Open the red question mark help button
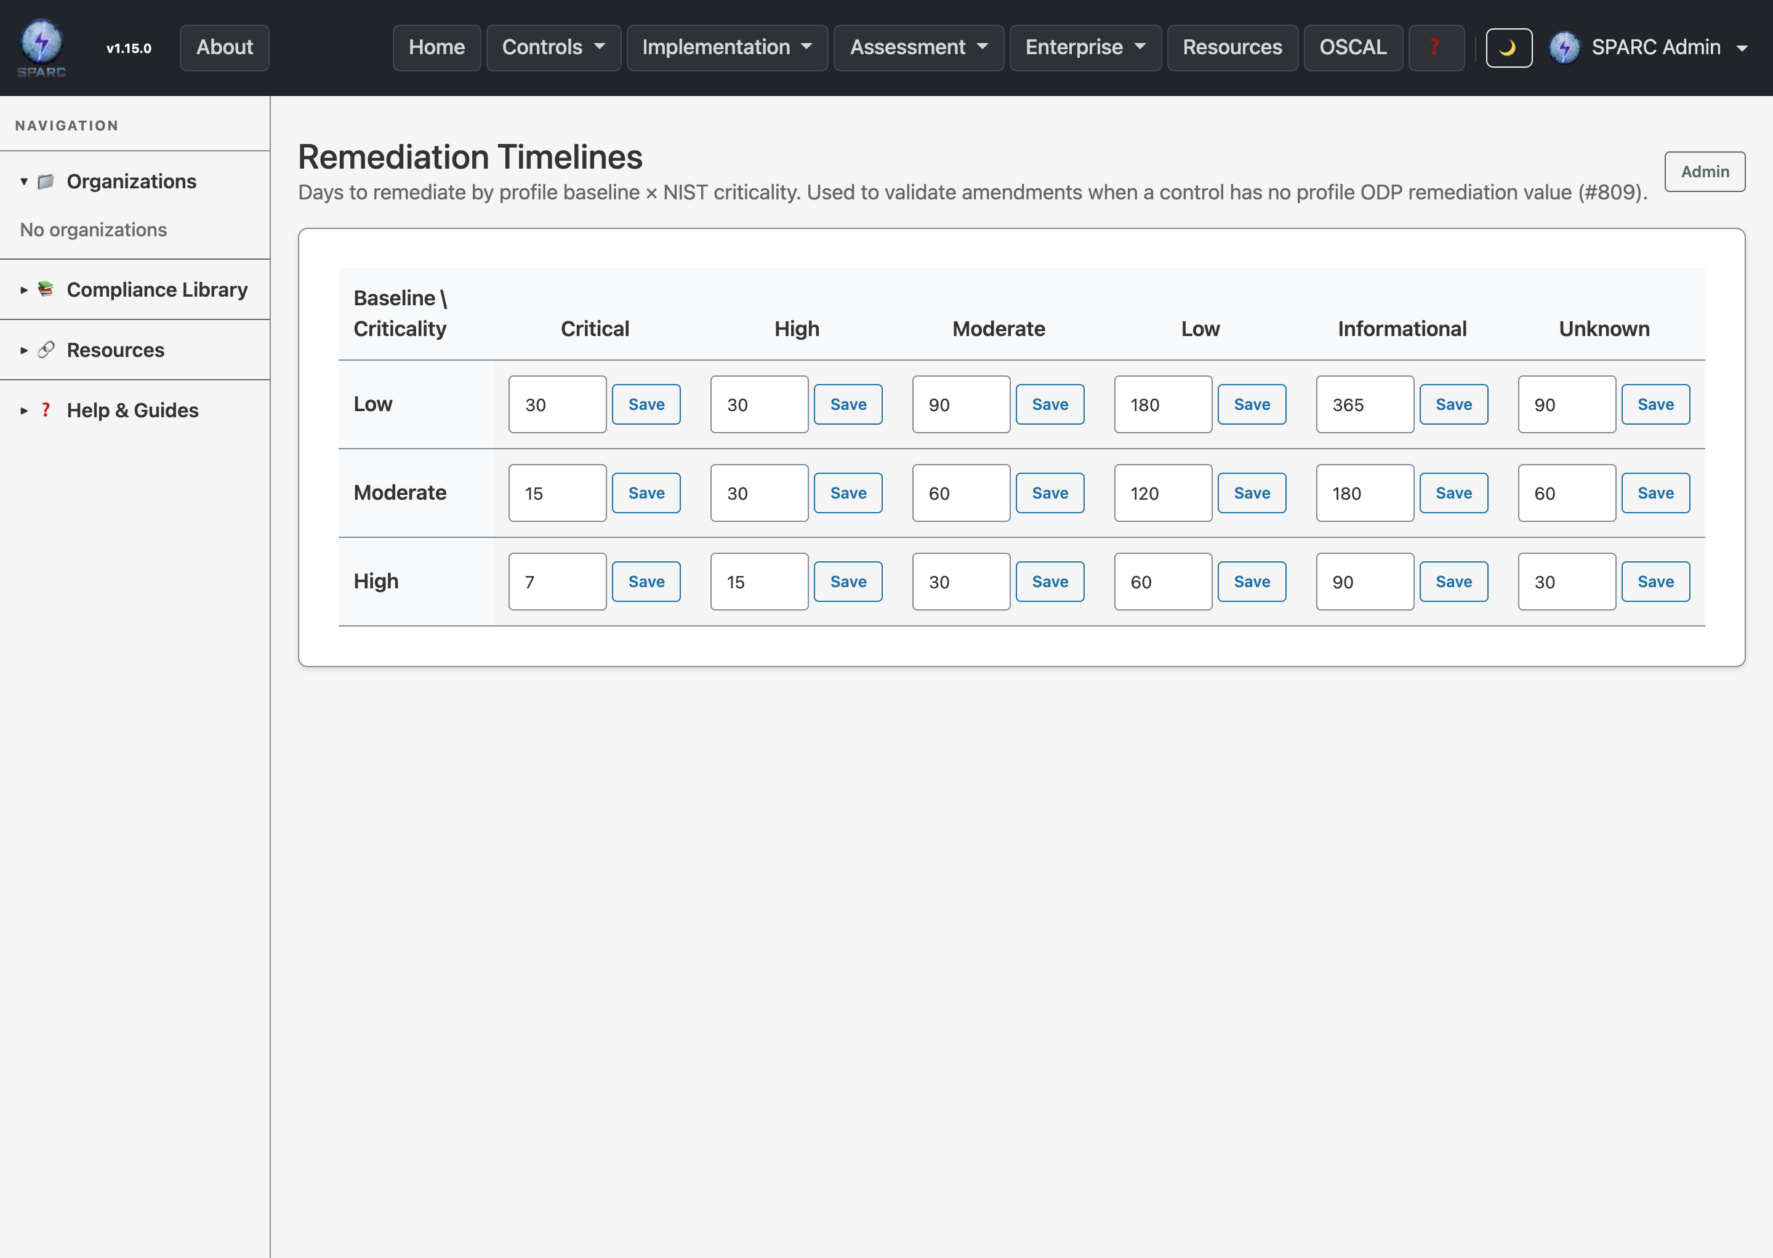Viewport: 1773px width, 1258px height. coord(1435,47)
